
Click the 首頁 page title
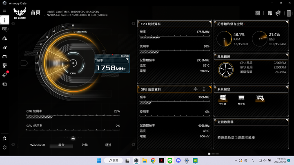36,13
